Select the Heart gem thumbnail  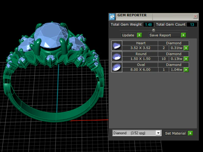pyautogui.click(x=117, y=46)
